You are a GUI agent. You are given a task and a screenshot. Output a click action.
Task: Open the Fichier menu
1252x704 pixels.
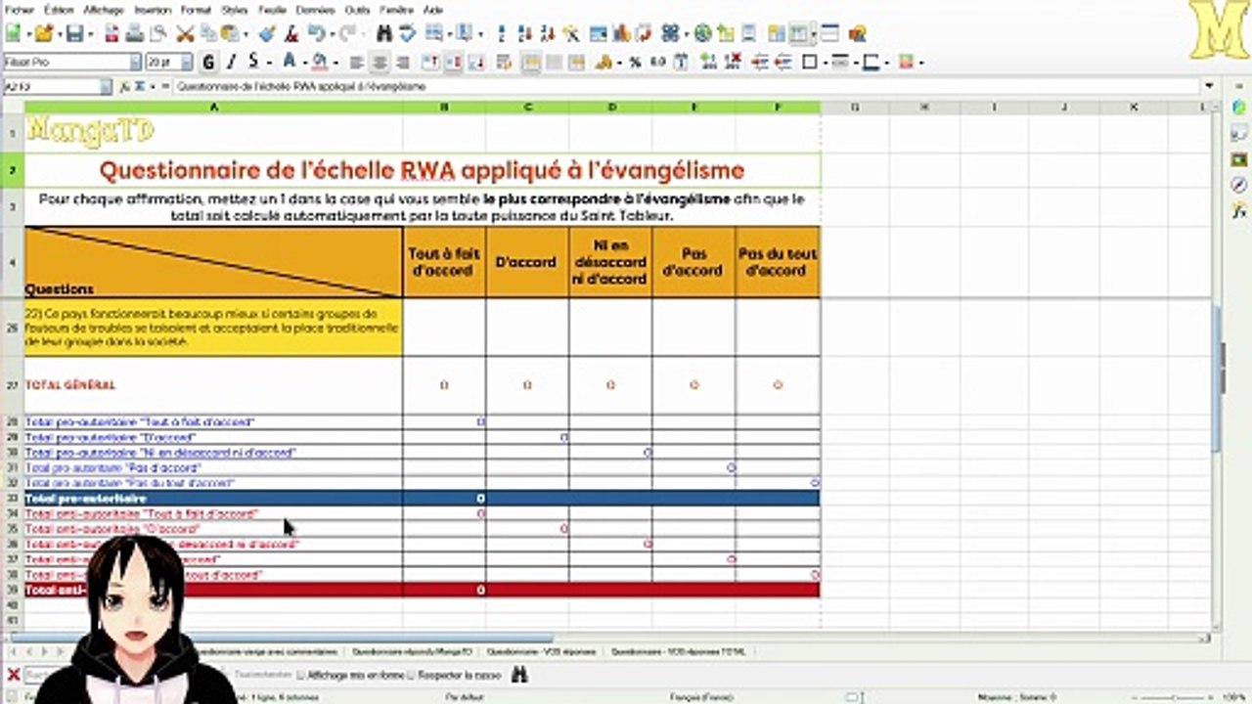pos(19,9)
